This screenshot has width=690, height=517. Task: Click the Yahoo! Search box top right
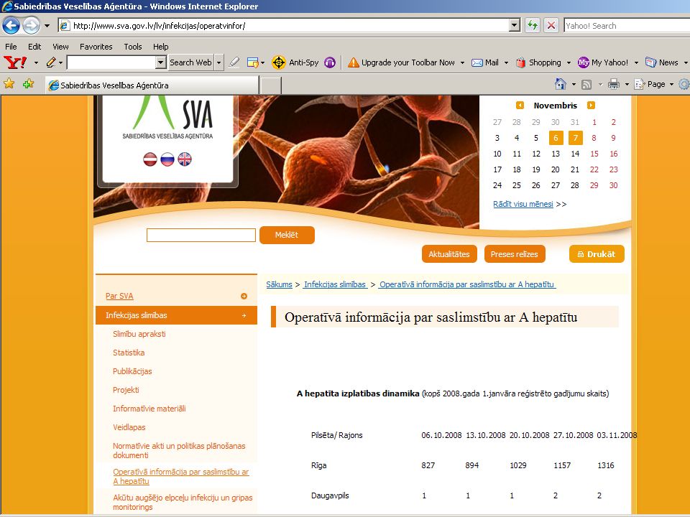pos(627,26)
